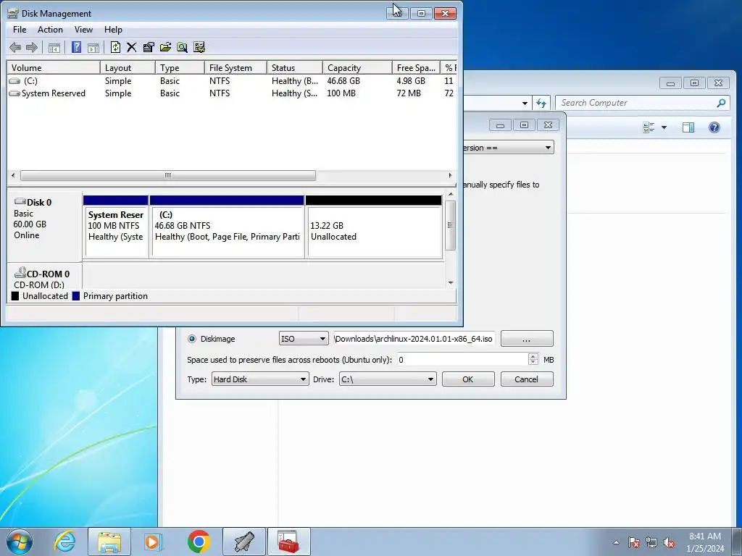Image resolution: width=742 pixels, height=556 pixels.
Task: Show hidden tray icons arrow
Action: point(616,542)
